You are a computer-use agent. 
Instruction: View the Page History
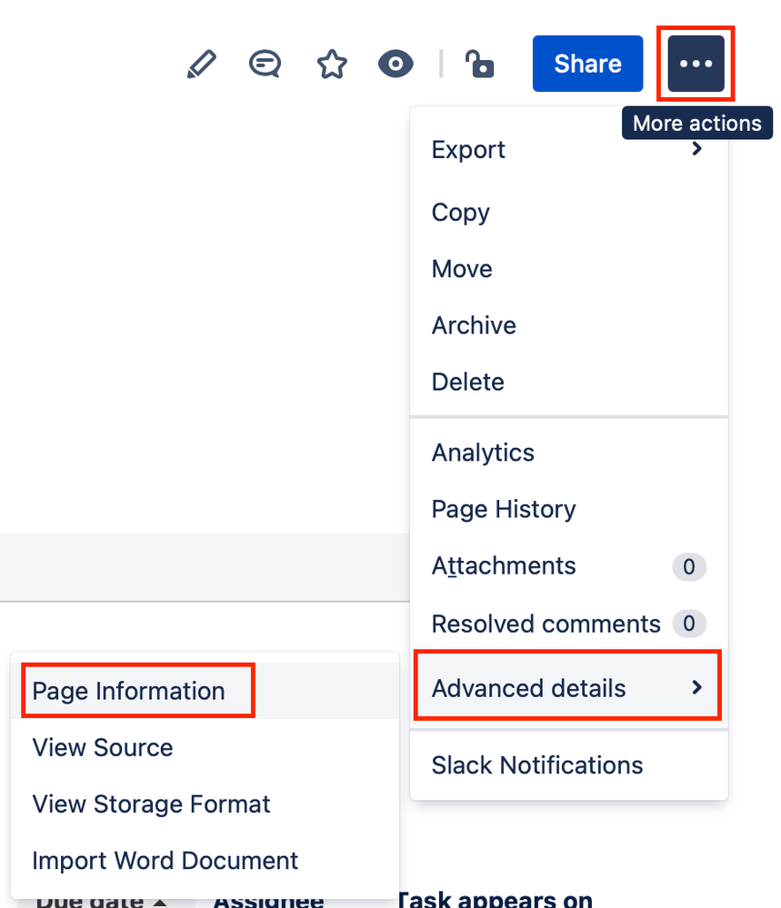click(503, 509)
